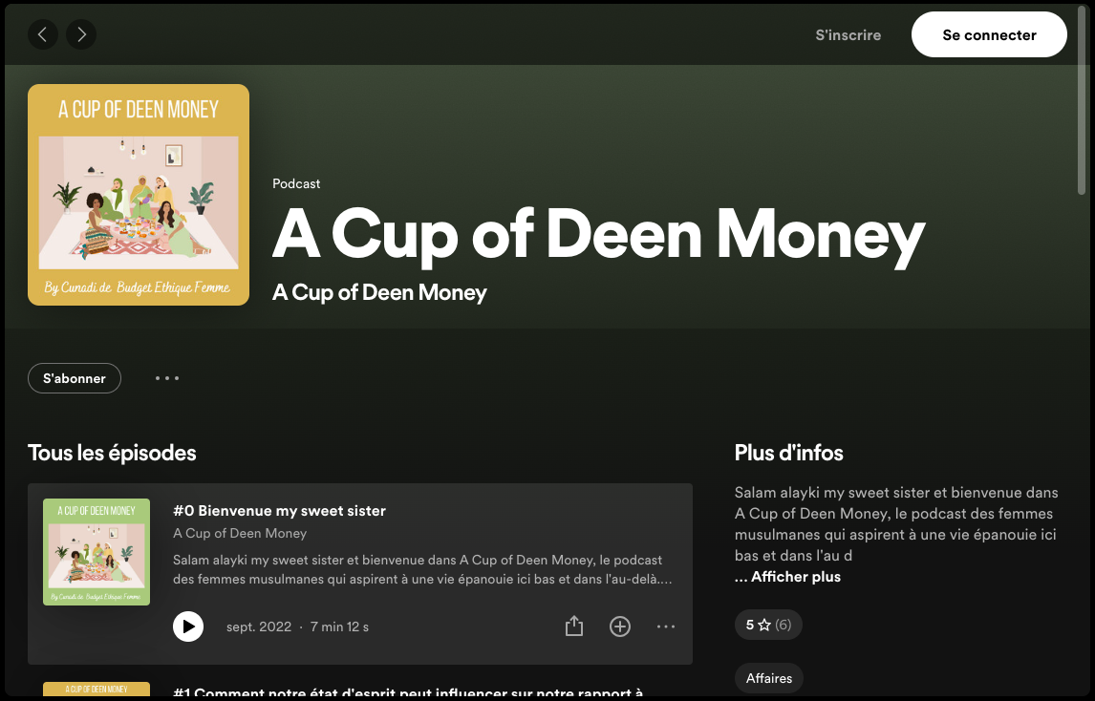The width and height of the screenshot is (1095, 701).
Task: Expand description with Afficher plus
Action: point(795,577)
